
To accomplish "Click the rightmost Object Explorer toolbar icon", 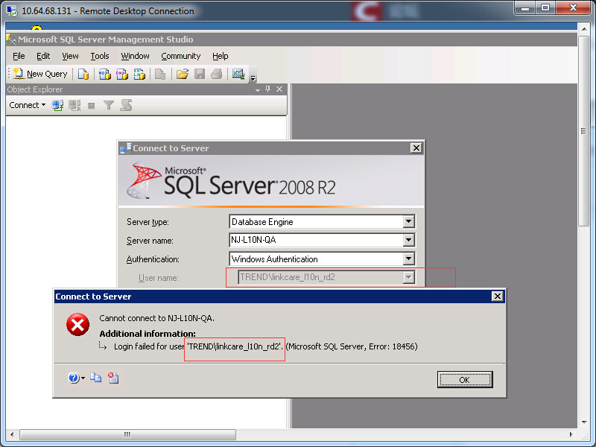I will pos(126,105).
